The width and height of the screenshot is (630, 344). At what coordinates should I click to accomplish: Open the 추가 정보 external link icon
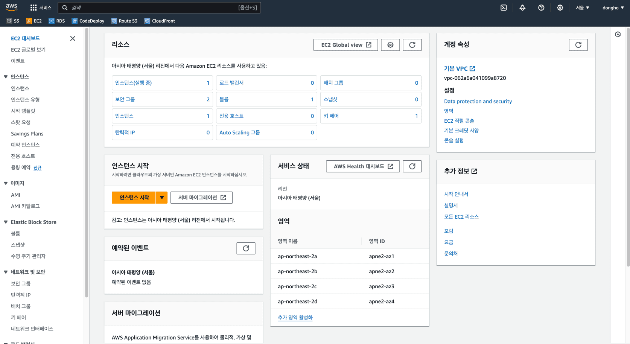[474, 171]
